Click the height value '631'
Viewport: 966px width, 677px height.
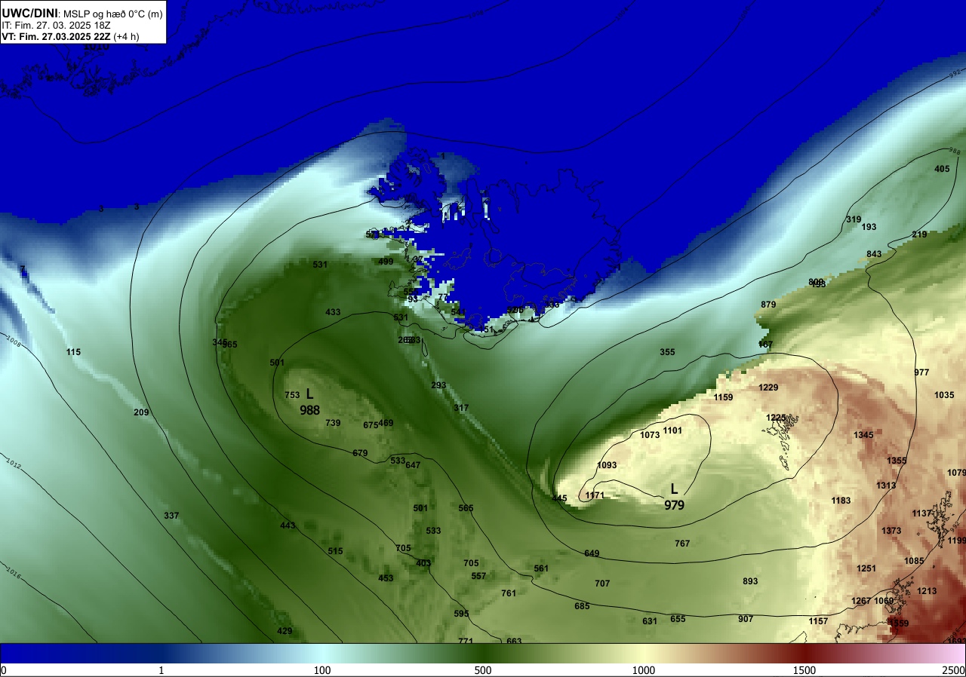pyautogui.click(x=650, y=621)
